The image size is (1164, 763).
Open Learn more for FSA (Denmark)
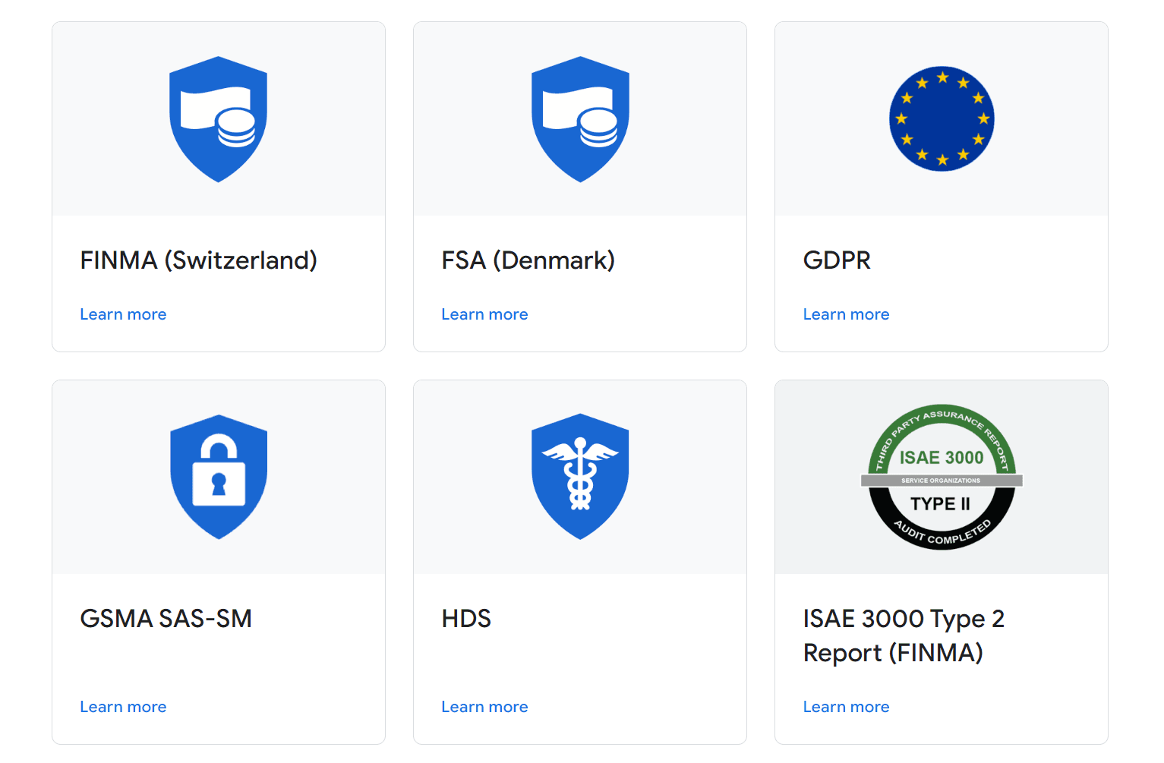[484, 314]
